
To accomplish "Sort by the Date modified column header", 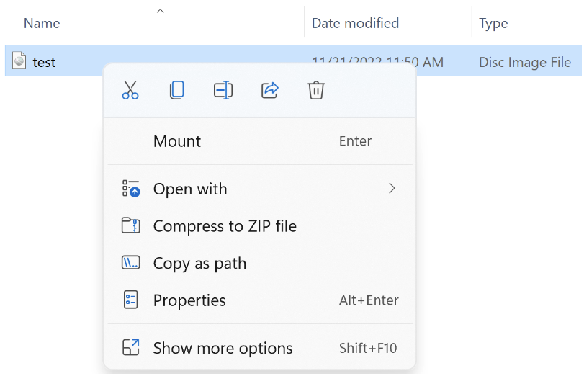I will coord(355,23).
